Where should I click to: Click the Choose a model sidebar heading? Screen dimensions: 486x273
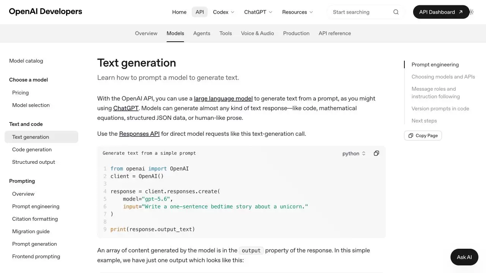click(28, 80)
